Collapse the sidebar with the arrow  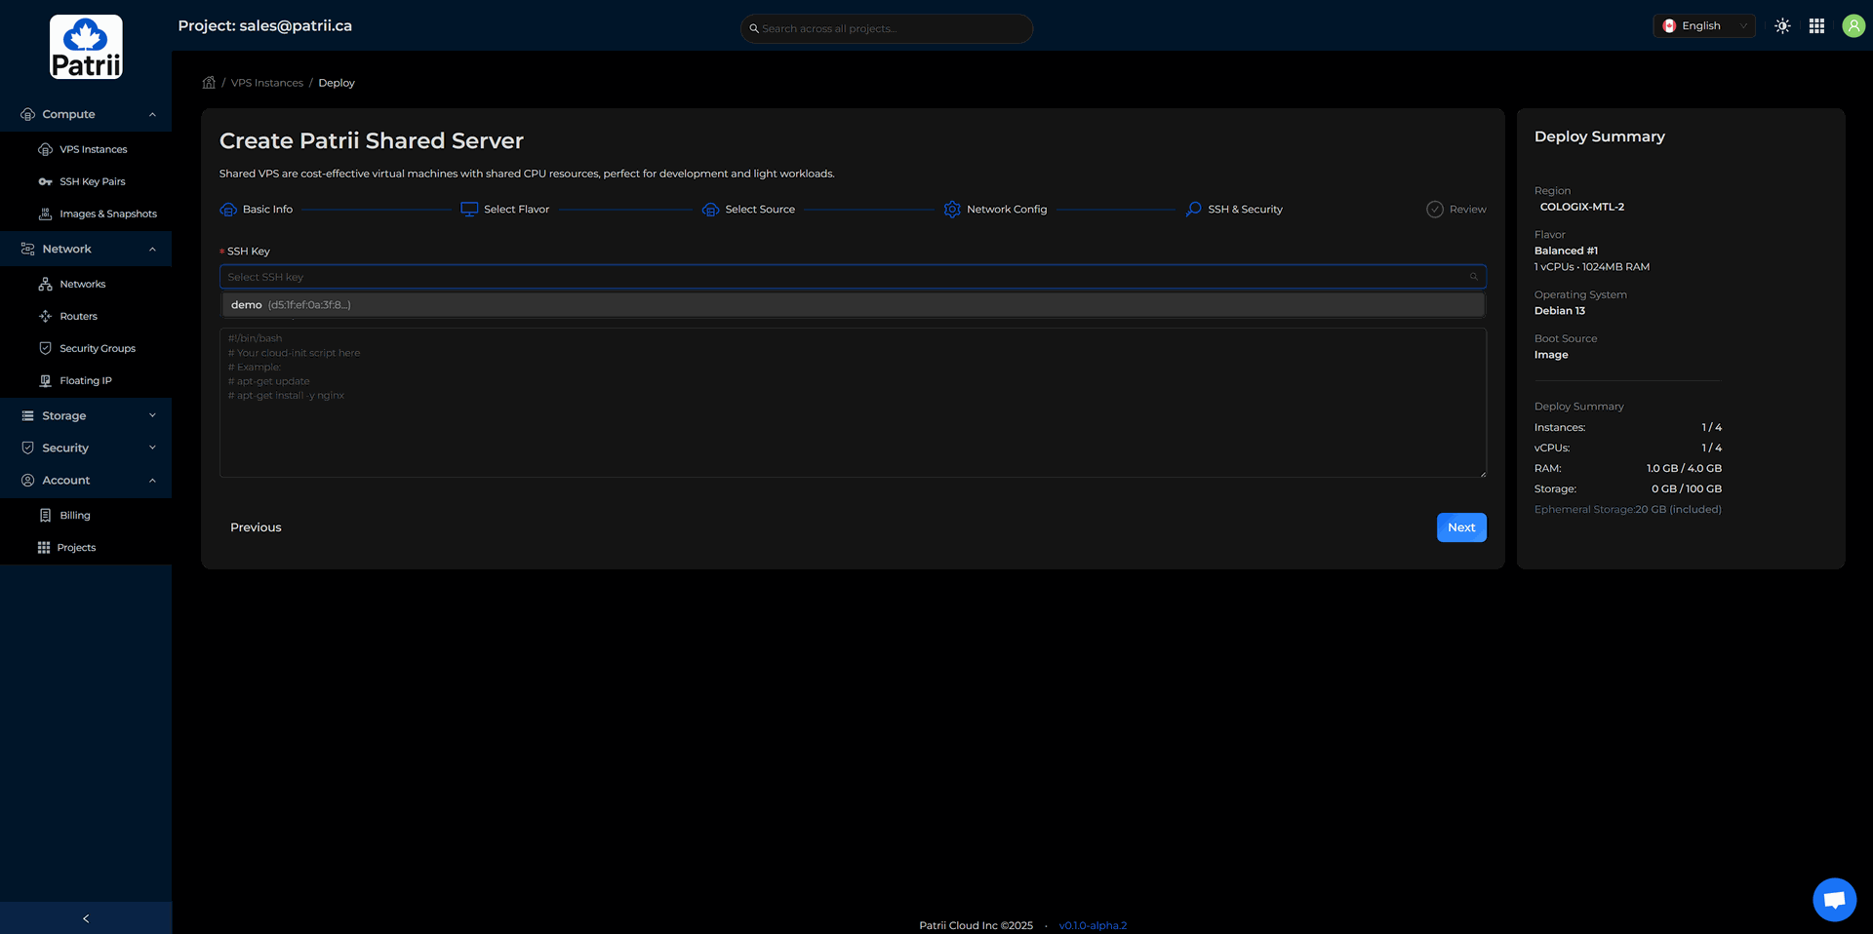(x=86, y=918)
